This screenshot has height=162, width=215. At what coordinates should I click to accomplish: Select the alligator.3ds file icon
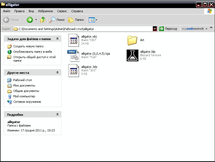[x=74, y=71]
